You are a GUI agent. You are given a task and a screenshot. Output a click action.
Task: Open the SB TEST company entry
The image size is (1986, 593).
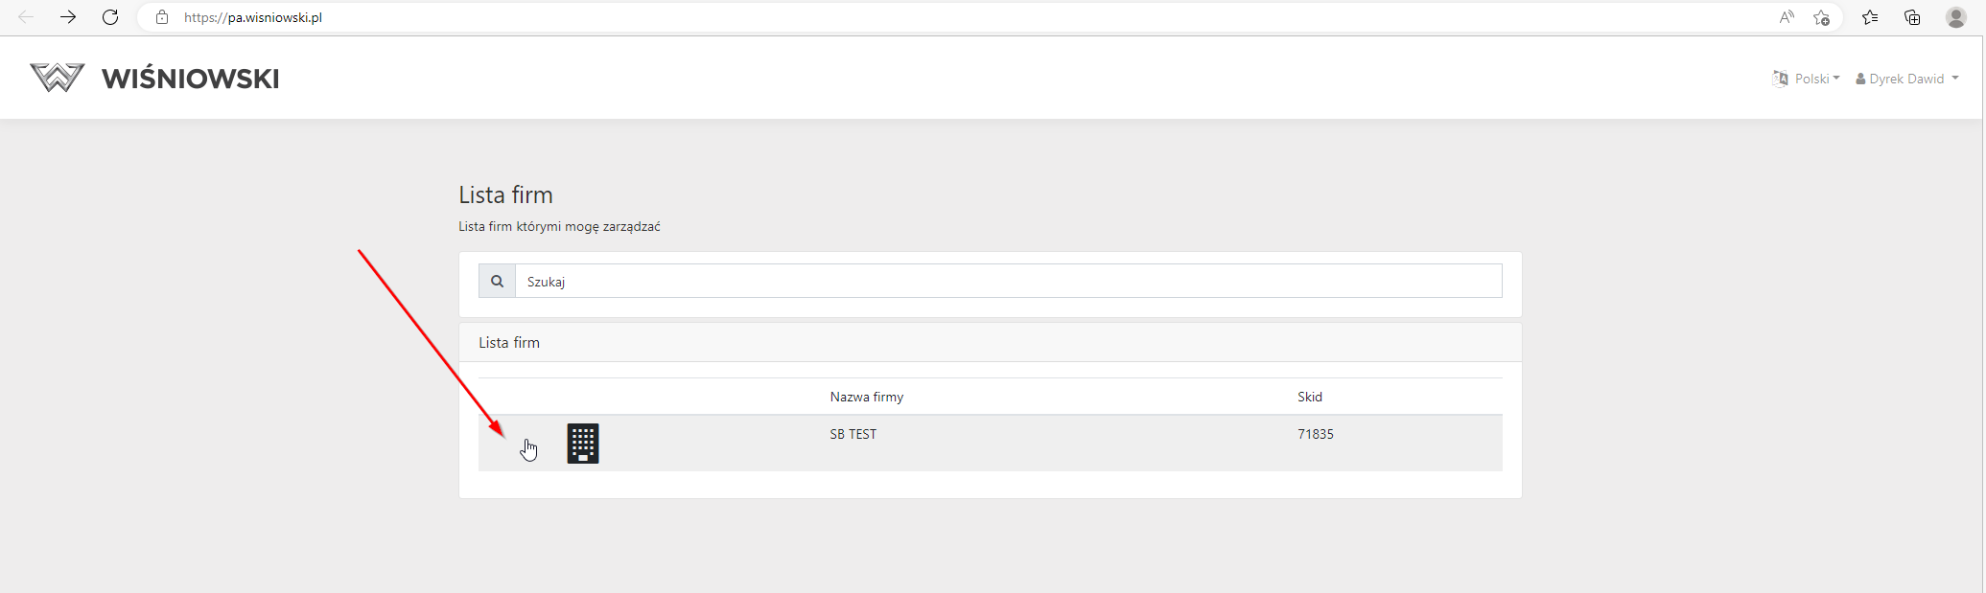click(853, 434)
